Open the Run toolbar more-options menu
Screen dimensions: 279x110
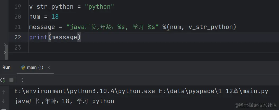(x=22, y=80)
